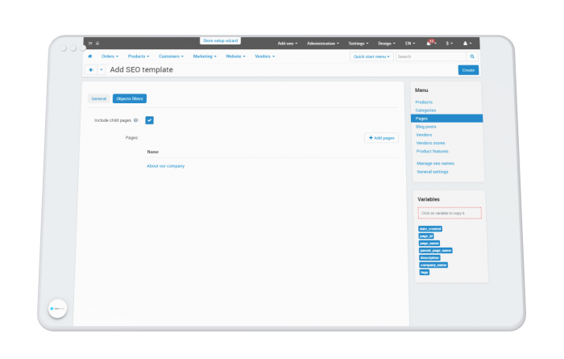Open the Customers menu
The image size is (564, 359).
click(x=171, y=56)
